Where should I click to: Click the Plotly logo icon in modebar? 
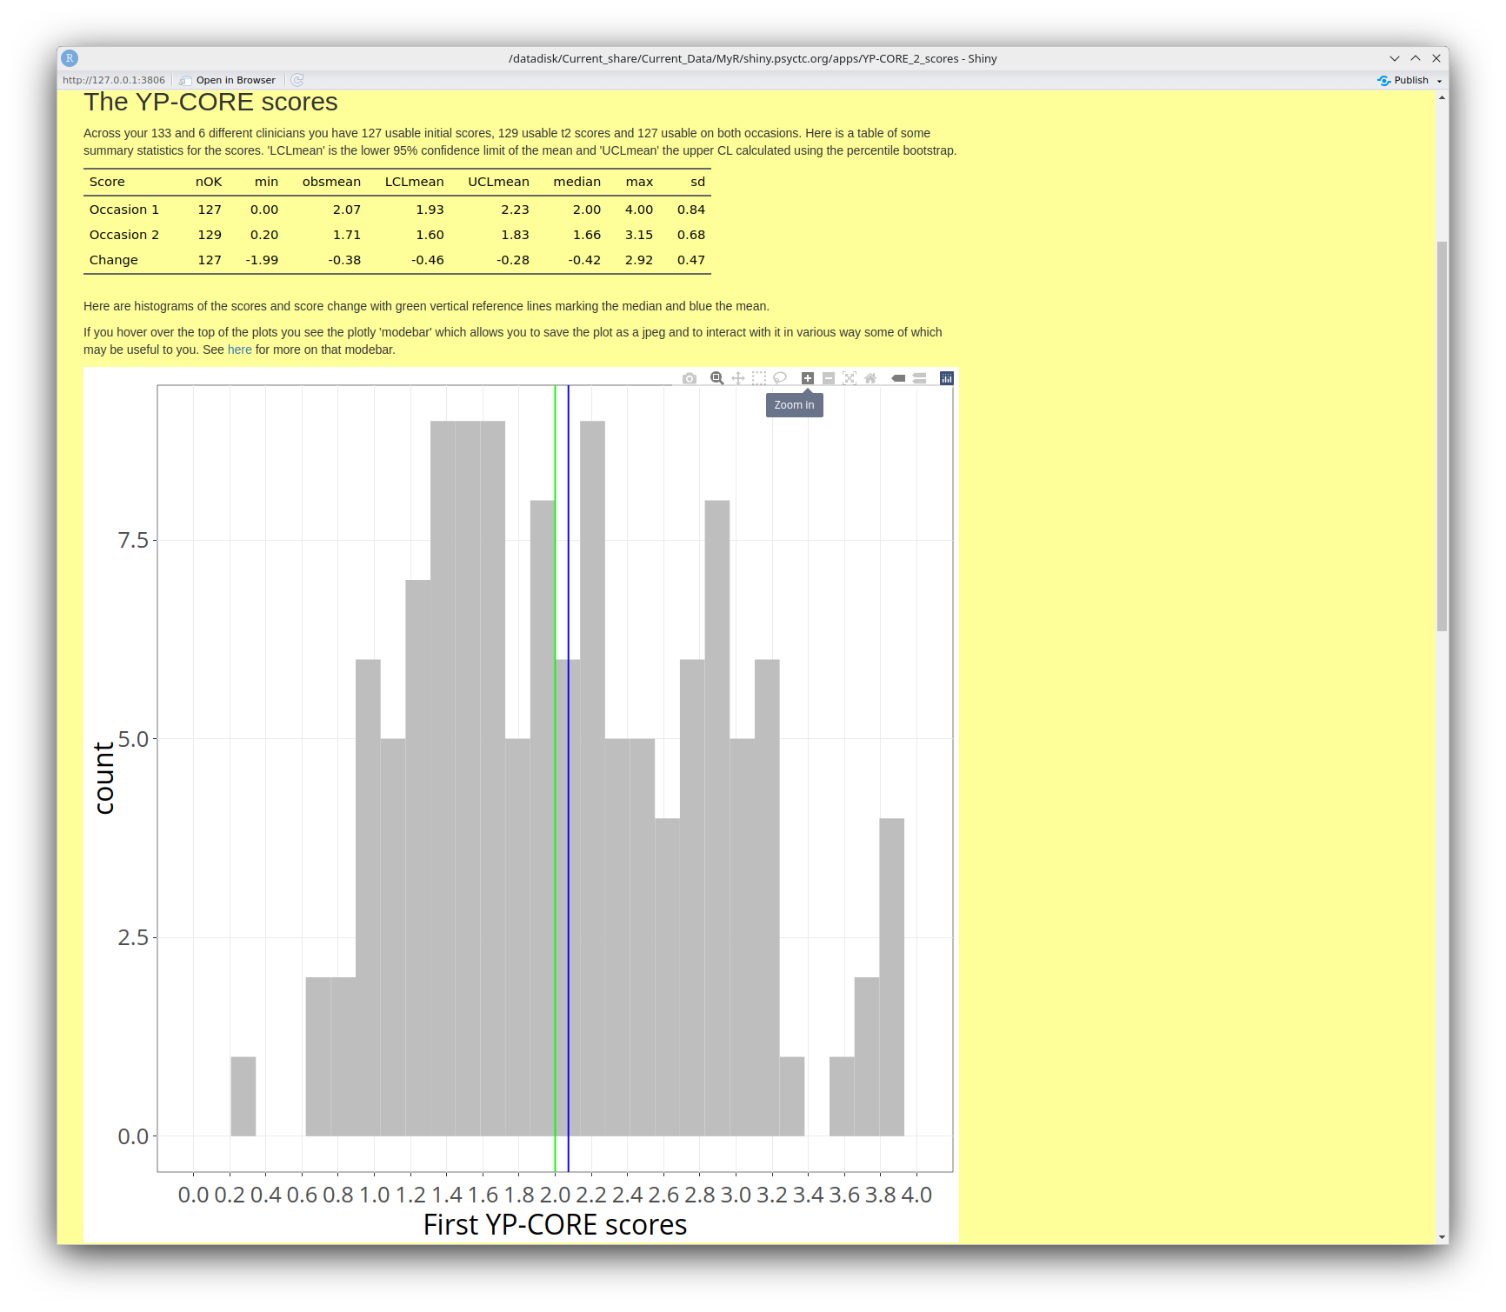point(947,378)
